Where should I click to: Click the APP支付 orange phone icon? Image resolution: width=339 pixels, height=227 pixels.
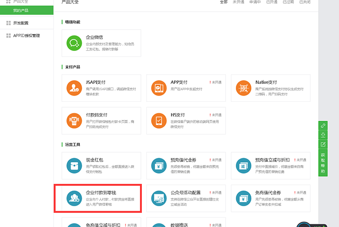[x=159, y=88]
